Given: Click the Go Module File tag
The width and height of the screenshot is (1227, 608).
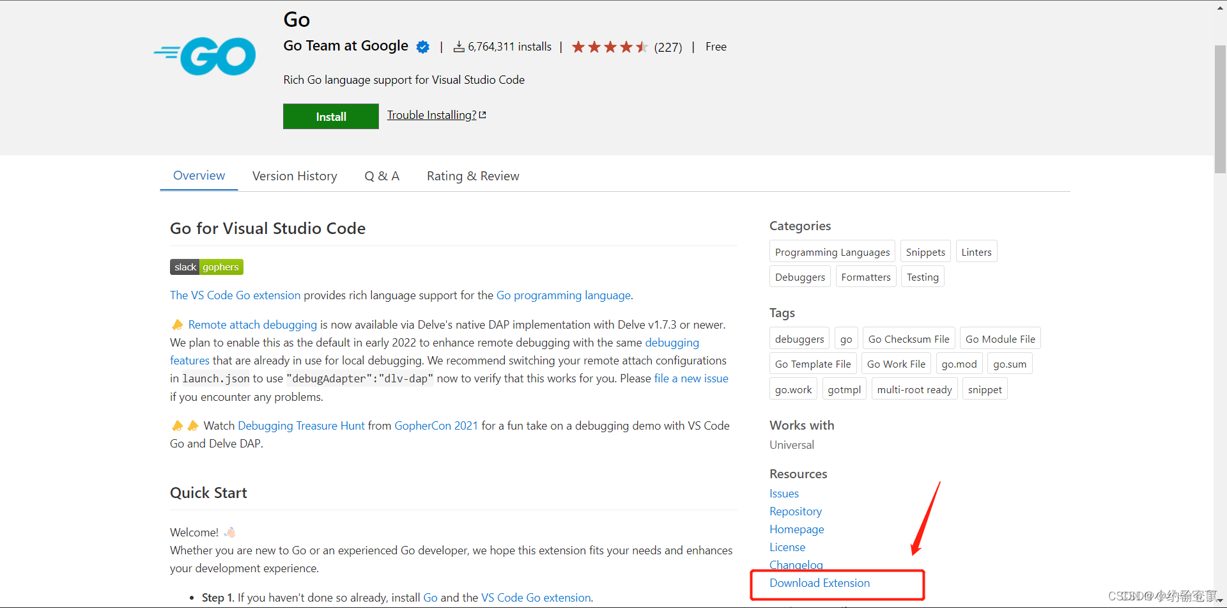Looking at the screenshot, I should tap(1000, 339).
